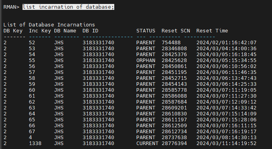Click reset time 2024/03/06:11:46:35
Image resolution: width=272 pixels, height=149 pixels.
coord(227,72)
